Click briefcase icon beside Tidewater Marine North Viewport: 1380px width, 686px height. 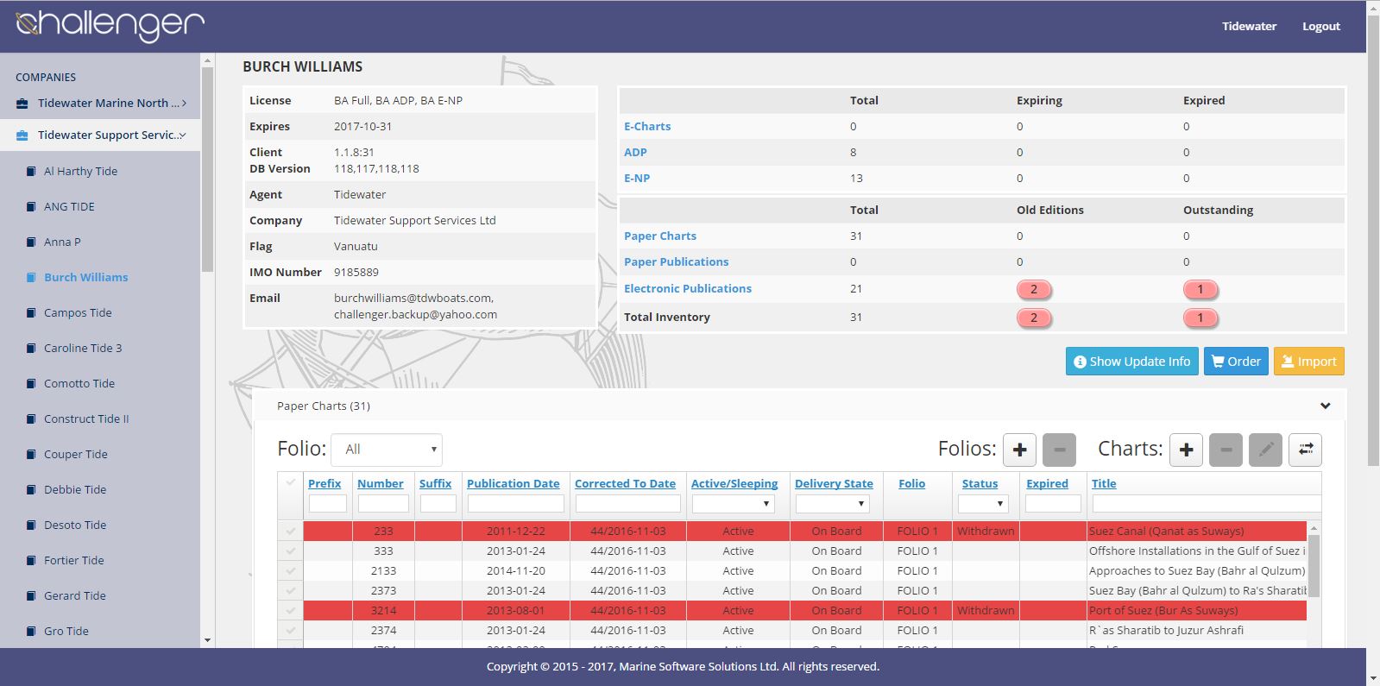[22, 104]
